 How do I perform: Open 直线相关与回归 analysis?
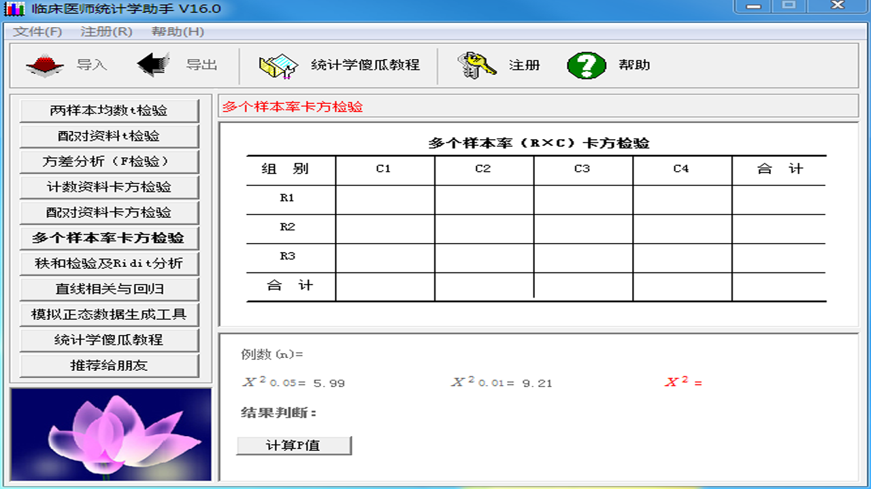pos(109,291)
